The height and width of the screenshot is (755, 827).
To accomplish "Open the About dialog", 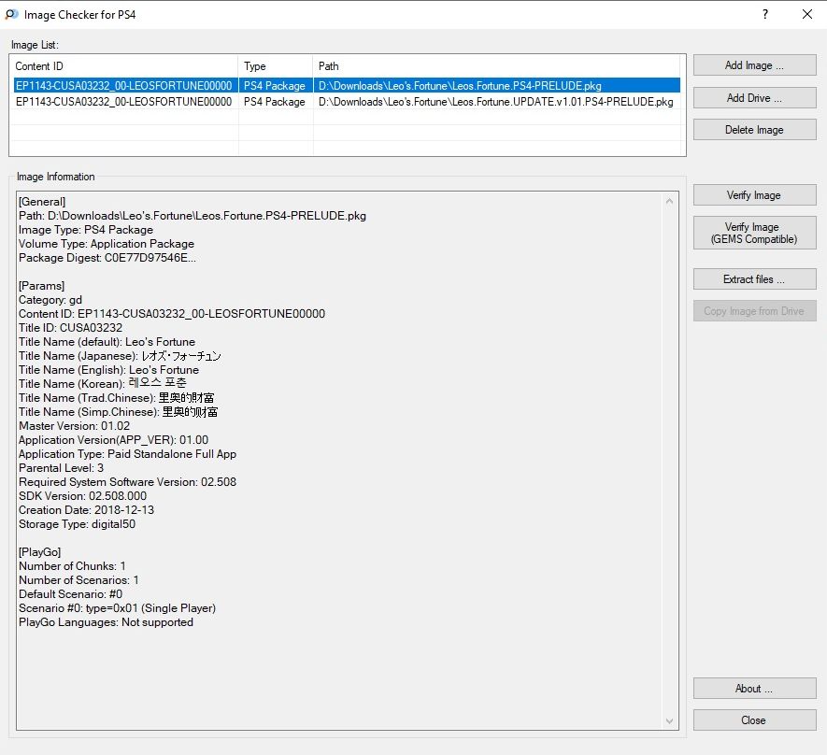I will point(754,689).
